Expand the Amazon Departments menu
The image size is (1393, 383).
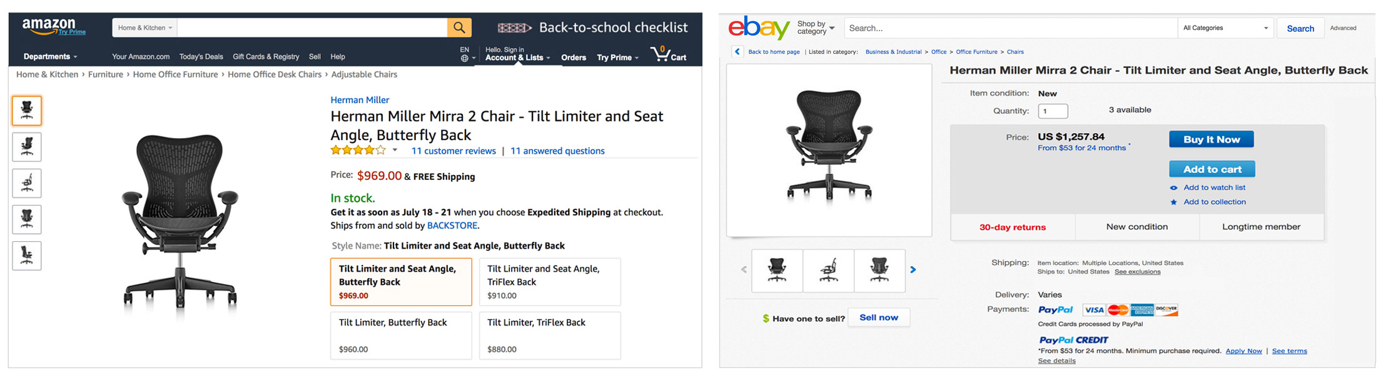click(x=50, y=57)
